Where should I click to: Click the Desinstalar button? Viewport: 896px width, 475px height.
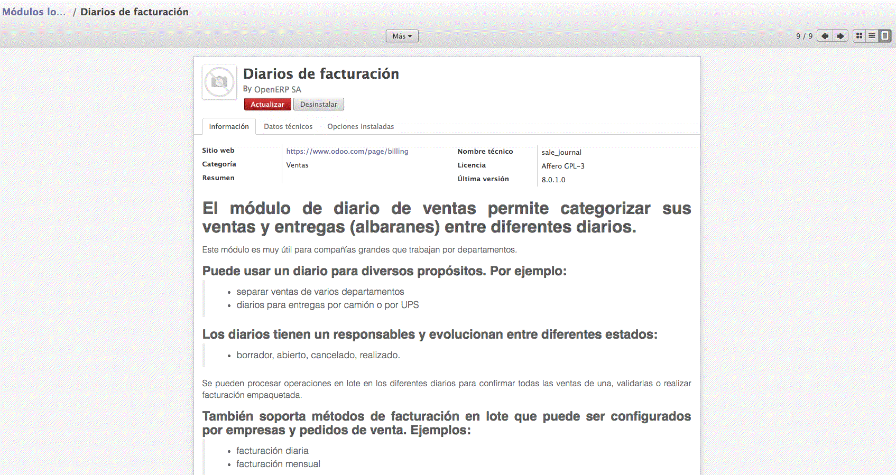point(318,104)
